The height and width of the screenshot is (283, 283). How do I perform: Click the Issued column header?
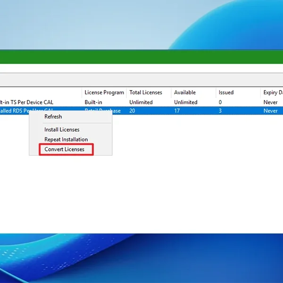point(226,92)
